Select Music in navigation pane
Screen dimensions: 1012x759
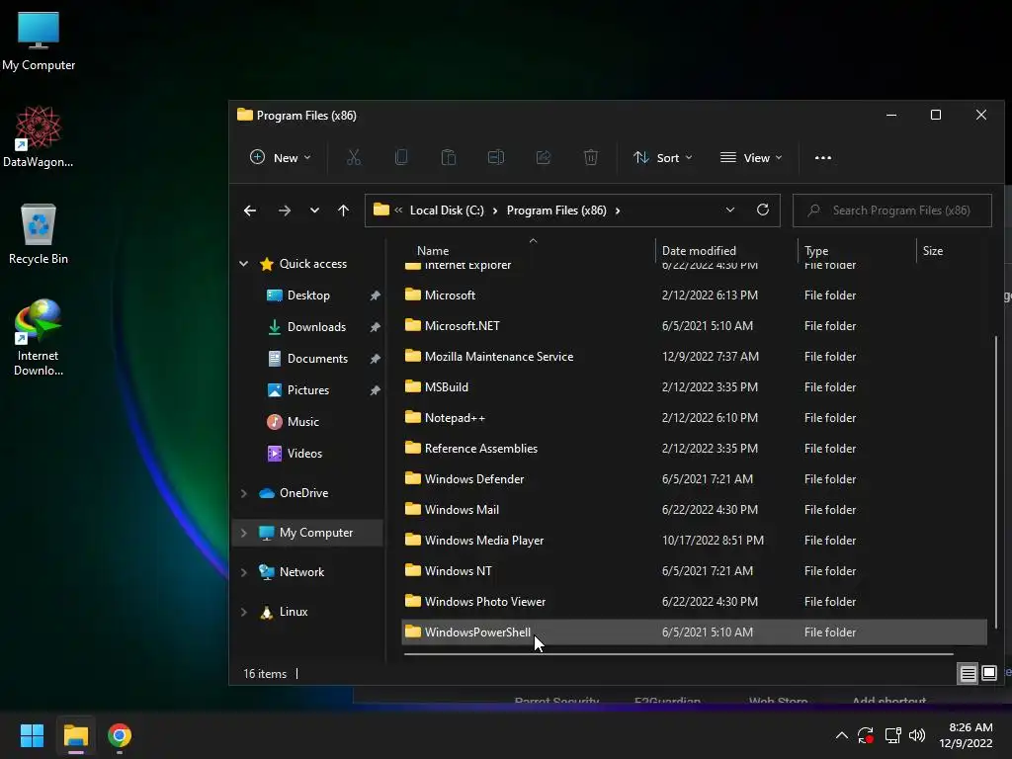pyautogui.click(x=302, y=421)
